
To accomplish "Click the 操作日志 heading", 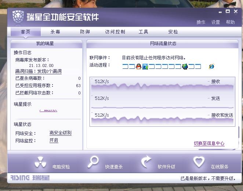I will click(x=22, y=53).
